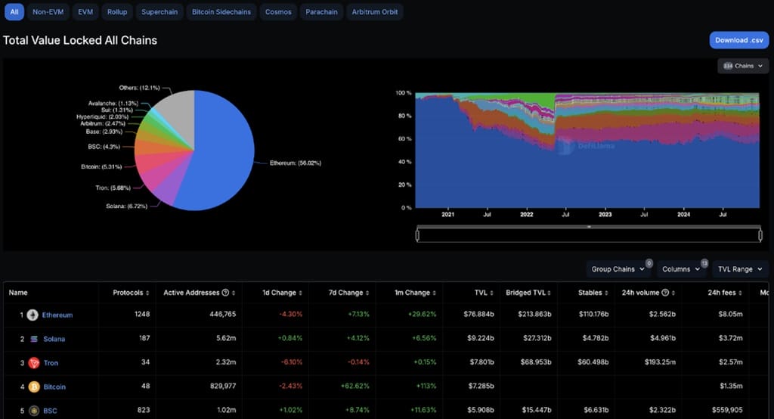The image size is (774, 419).
Task: Expand the TVL Range dropdown
Action: pyautogui.click(x=740, y=269)
